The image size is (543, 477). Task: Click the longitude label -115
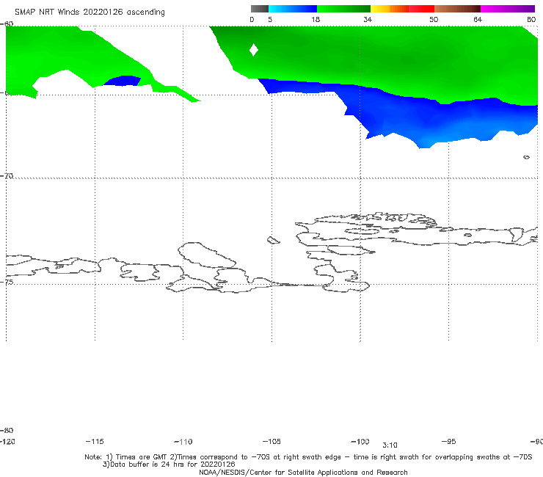[x=95, y=441]
